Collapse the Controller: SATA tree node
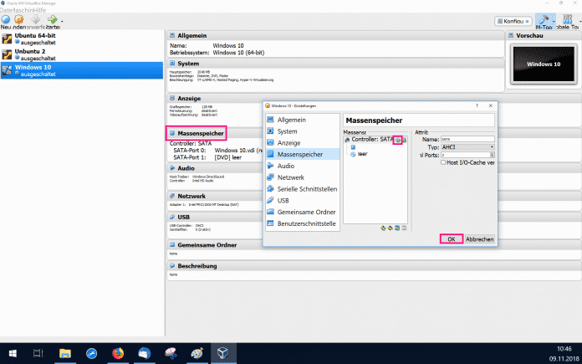This screenshot has width=582, height=364. 347,140
